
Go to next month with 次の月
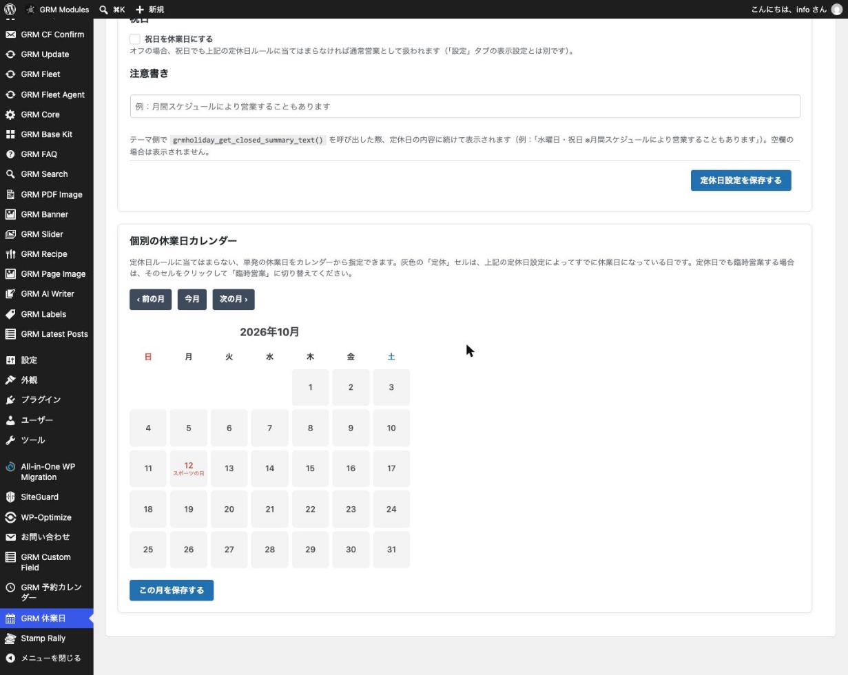click(x=234, y=300)
